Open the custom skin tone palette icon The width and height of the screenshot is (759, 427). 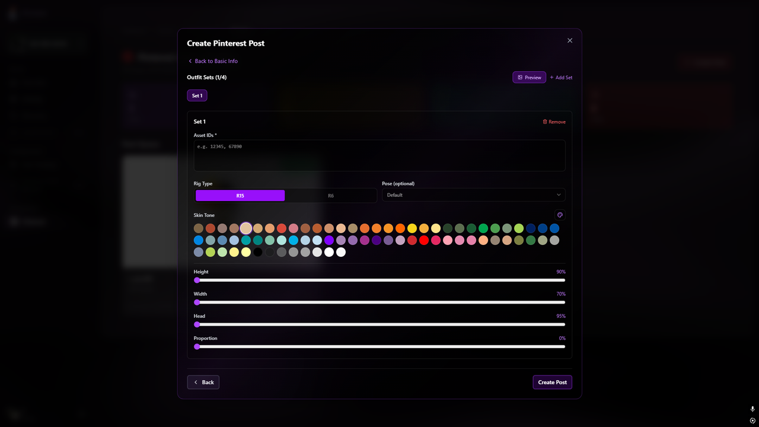click(560, 215)
